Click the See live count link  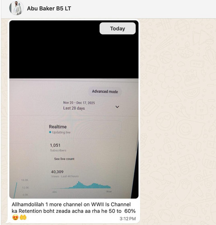click(x=64, y=159)
